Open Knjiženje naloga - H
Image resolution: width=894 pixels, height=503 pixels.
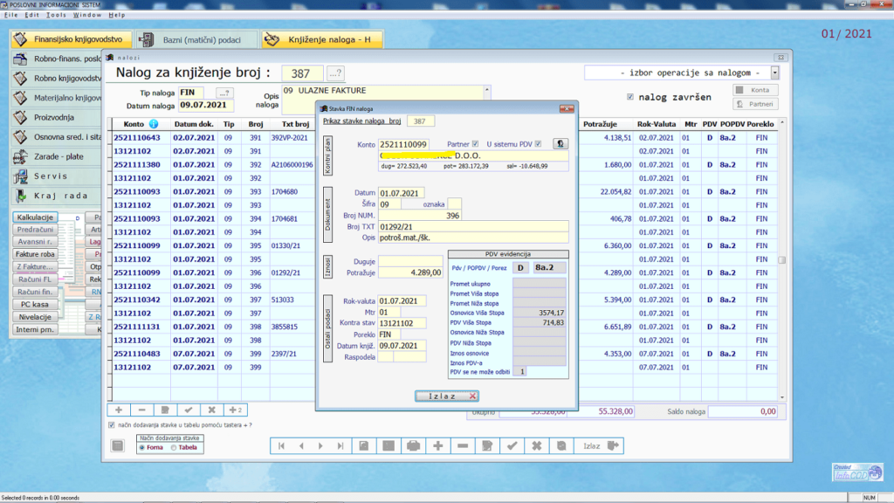(322, 39)
